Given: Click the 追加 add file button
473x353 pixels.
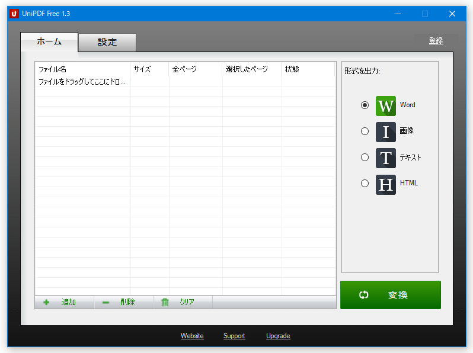Looking at the screenshot, I should 64,302.
